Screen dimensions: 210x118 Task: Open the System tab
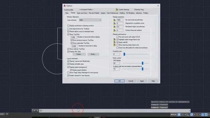click(103, 13)
